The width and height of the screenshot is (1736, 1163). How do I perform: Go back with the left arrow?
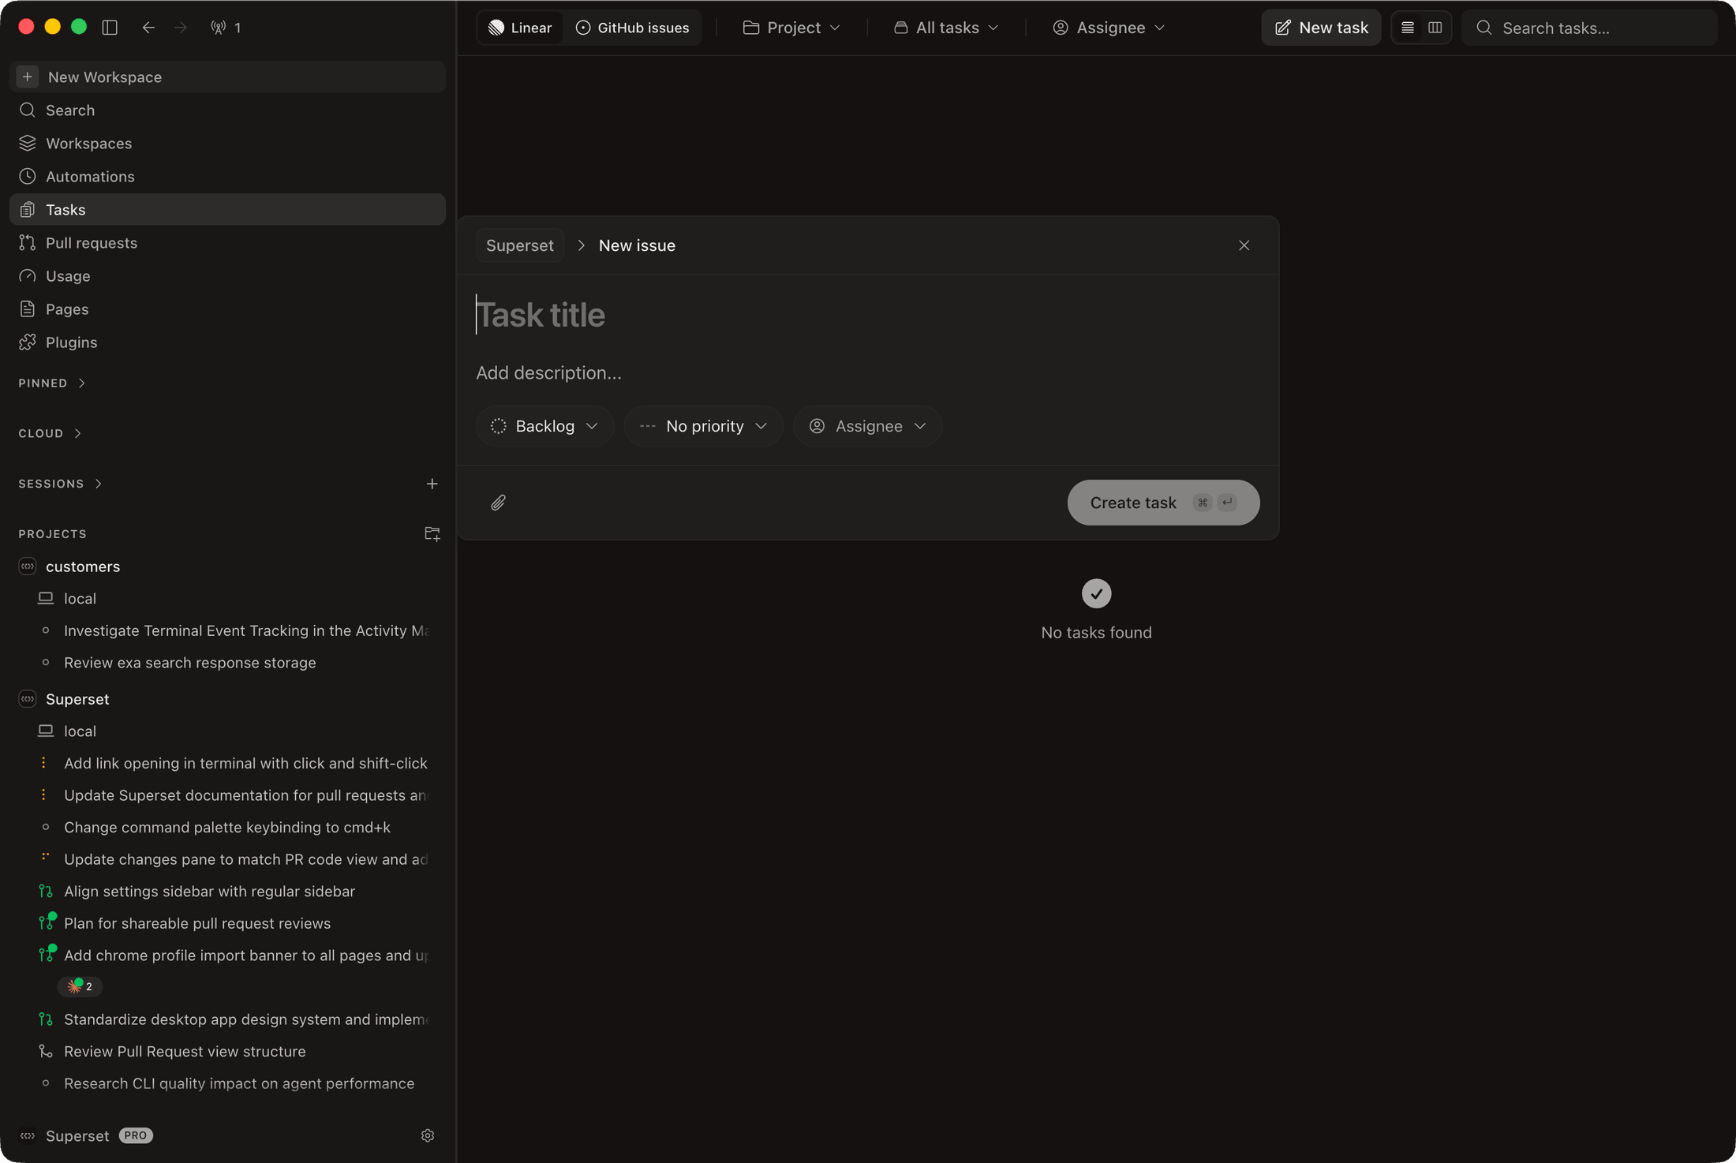148,28
